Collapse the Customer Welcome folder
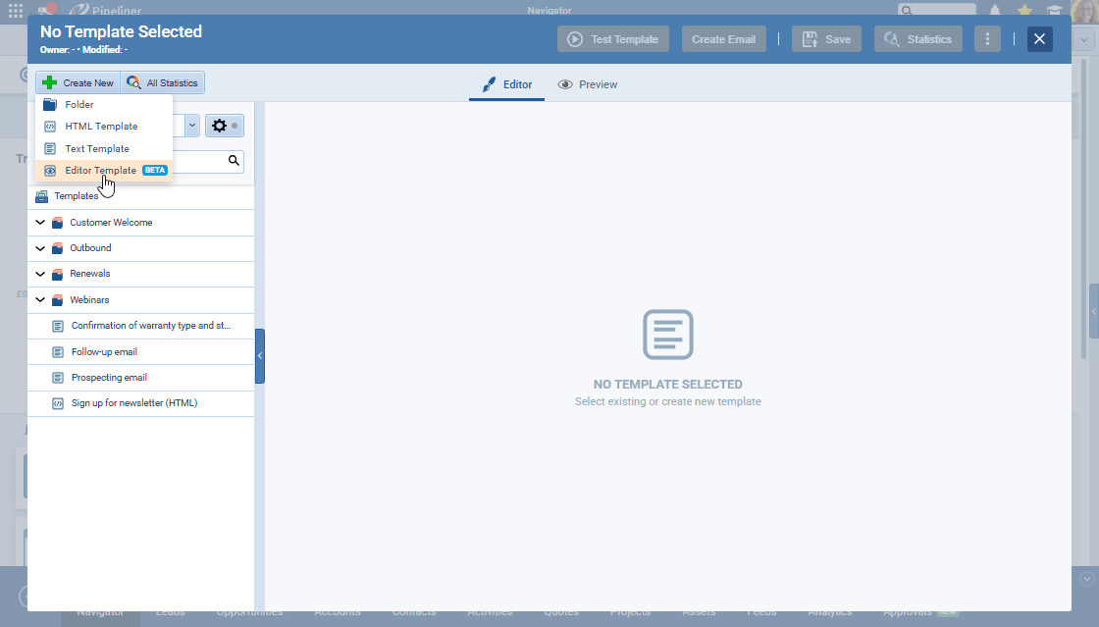The height and width of the screenshot is (627, 1099). 40,223
